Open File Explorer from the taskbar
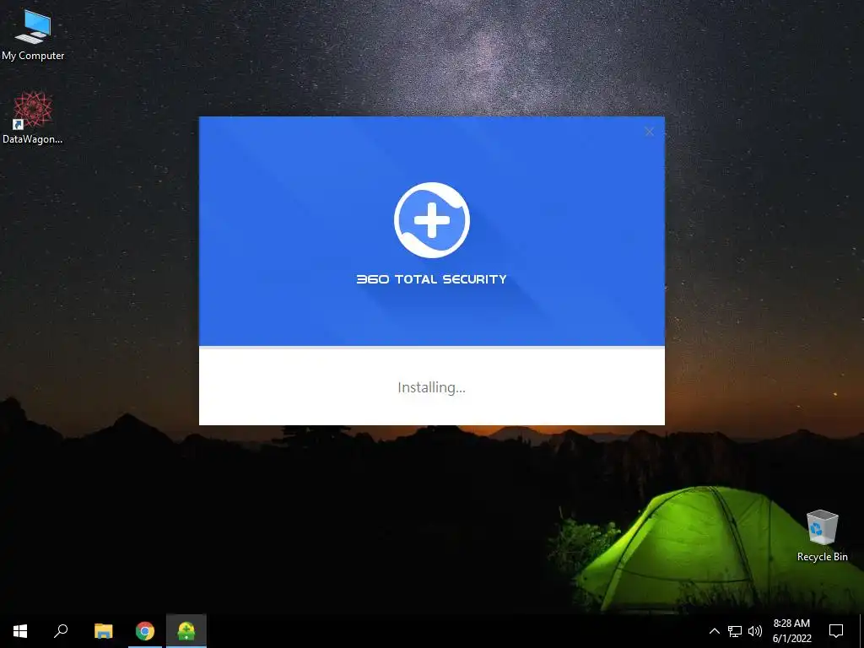864x648 pixels. coord(103,631)
